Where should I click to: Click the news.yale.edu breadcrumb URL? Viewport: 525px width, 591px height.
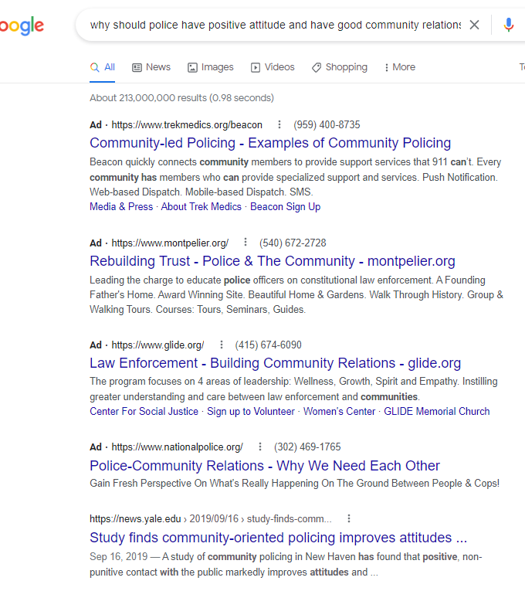pyautogui.click(x=211, y=518)
